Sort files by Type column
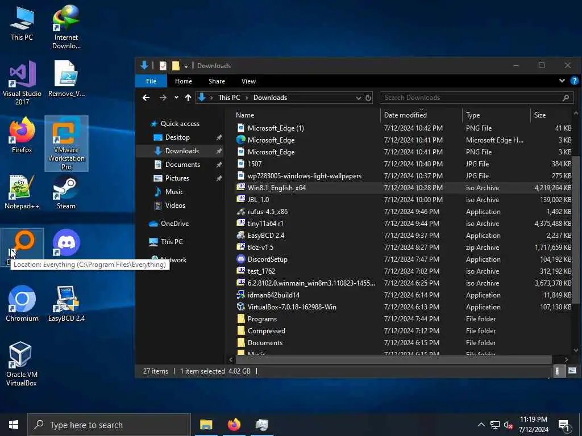The image size is (582, 436). pyautogui.click(x=496, y=115)
